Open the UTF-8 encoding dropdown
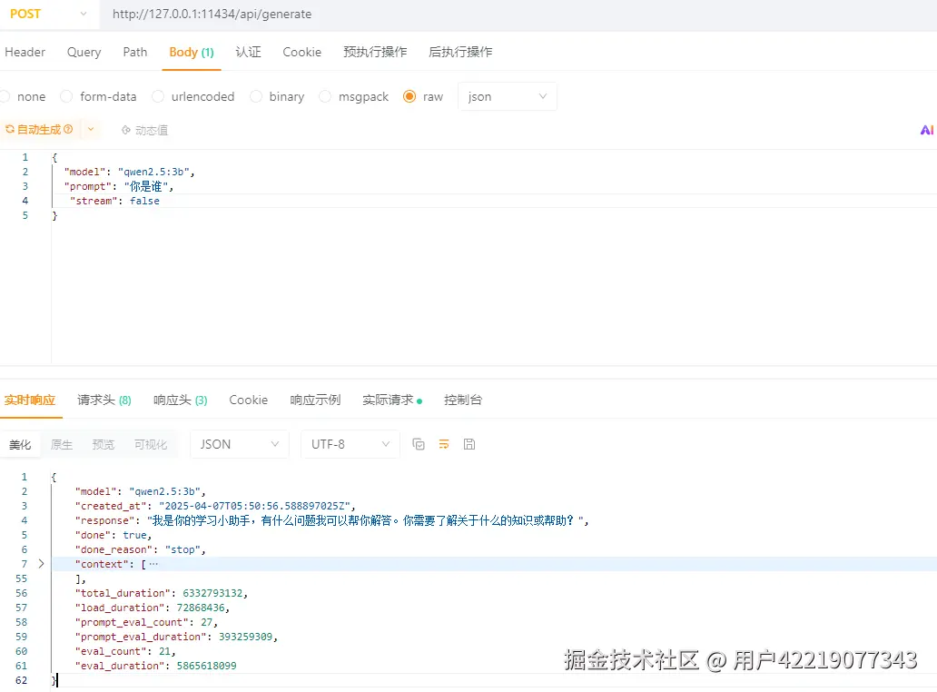Viewport: 937px width, 692px height. tap(350, 444)
